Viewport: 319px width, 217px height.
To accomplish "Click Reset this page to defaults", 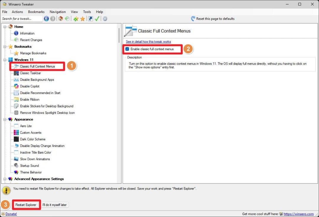I will point(215,19).
